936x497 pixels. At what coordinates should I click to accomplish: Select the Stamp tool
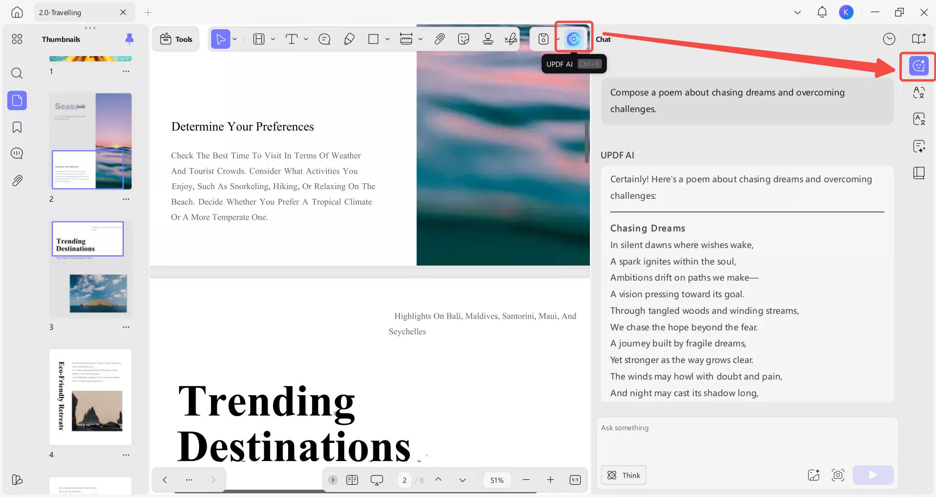click(488, 39)
